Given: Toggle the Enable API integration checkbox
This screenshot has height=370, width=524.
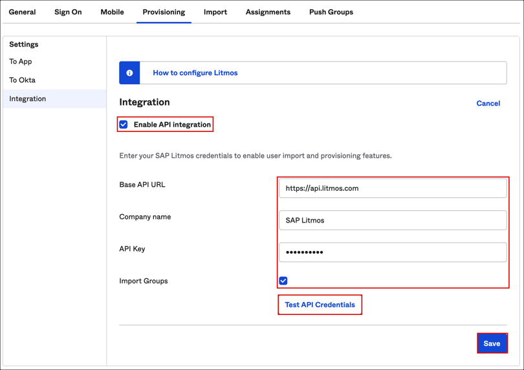Looking at the screenshot, I should coord(124,125).
